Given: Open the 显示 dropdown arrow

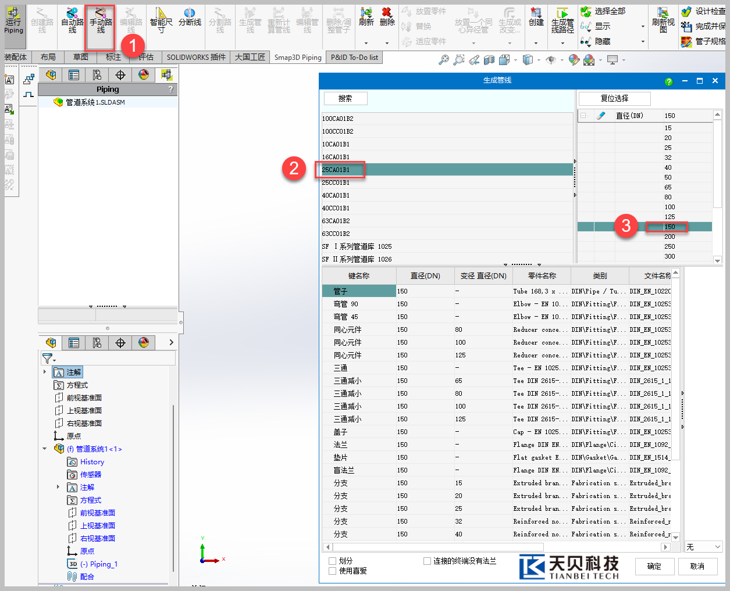Looking at the screenshot, I should pyautogui.click(x=643, y=26).
